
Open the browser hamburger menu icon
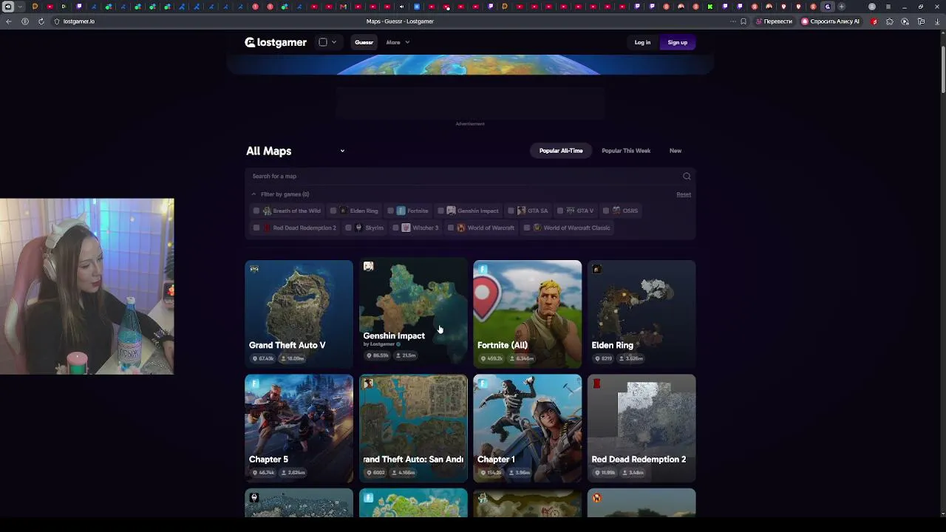pyautogui.click(x=888, y=7)
